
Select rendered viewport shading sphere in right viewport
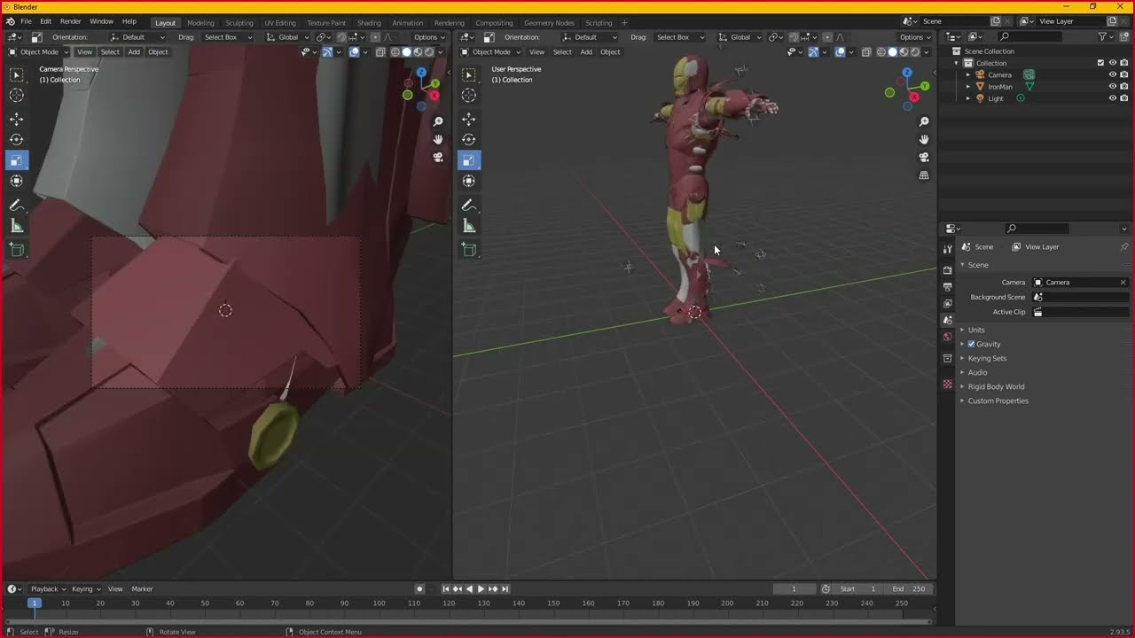pyautogui.click(x=915, y=51)
